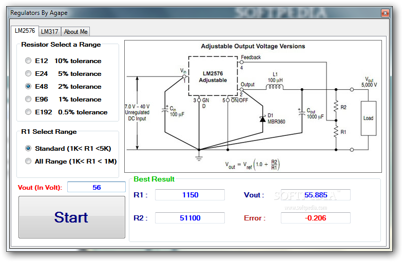Viewport: 403px width, 262px height.
Task: Open the LM317 tab
Action: 50,32
